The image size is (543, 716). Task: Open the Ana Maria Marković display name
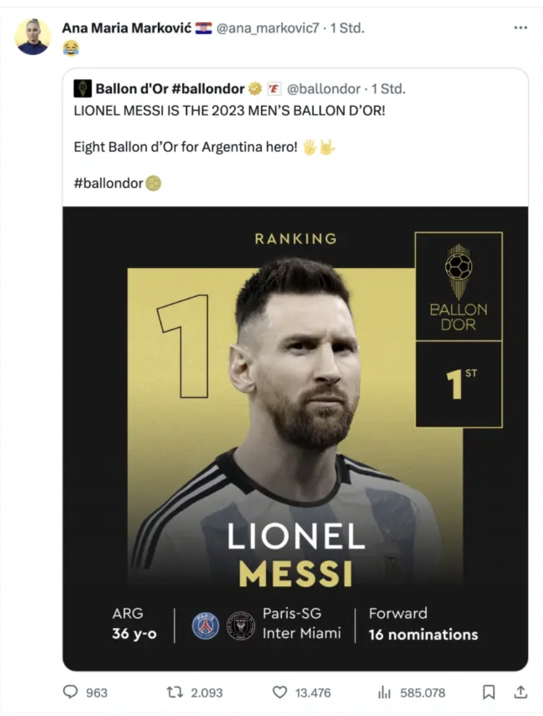[126, 28]
